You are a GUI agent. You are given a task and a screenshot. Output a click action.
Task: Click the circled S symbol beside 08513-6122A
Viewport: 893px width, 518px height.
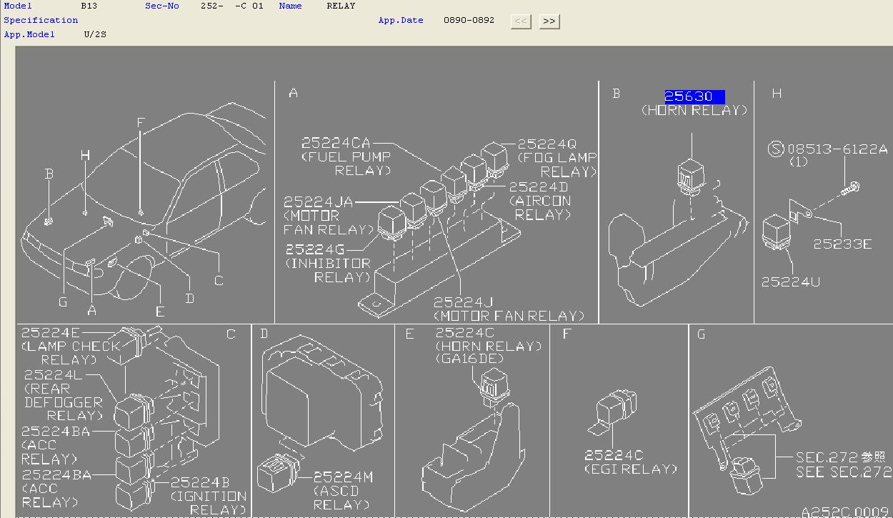776,149
